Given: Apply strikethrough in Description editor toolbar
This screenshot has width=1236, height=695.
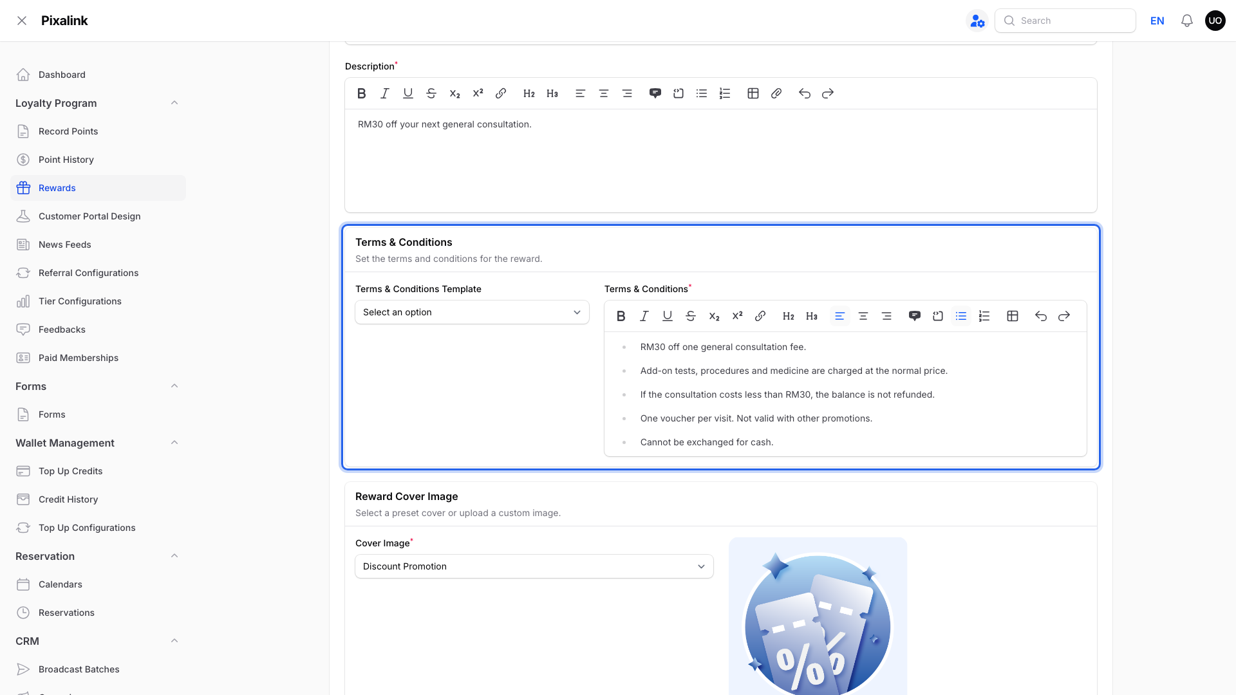Looking at the screenshot, I should [x=431, y=93].
